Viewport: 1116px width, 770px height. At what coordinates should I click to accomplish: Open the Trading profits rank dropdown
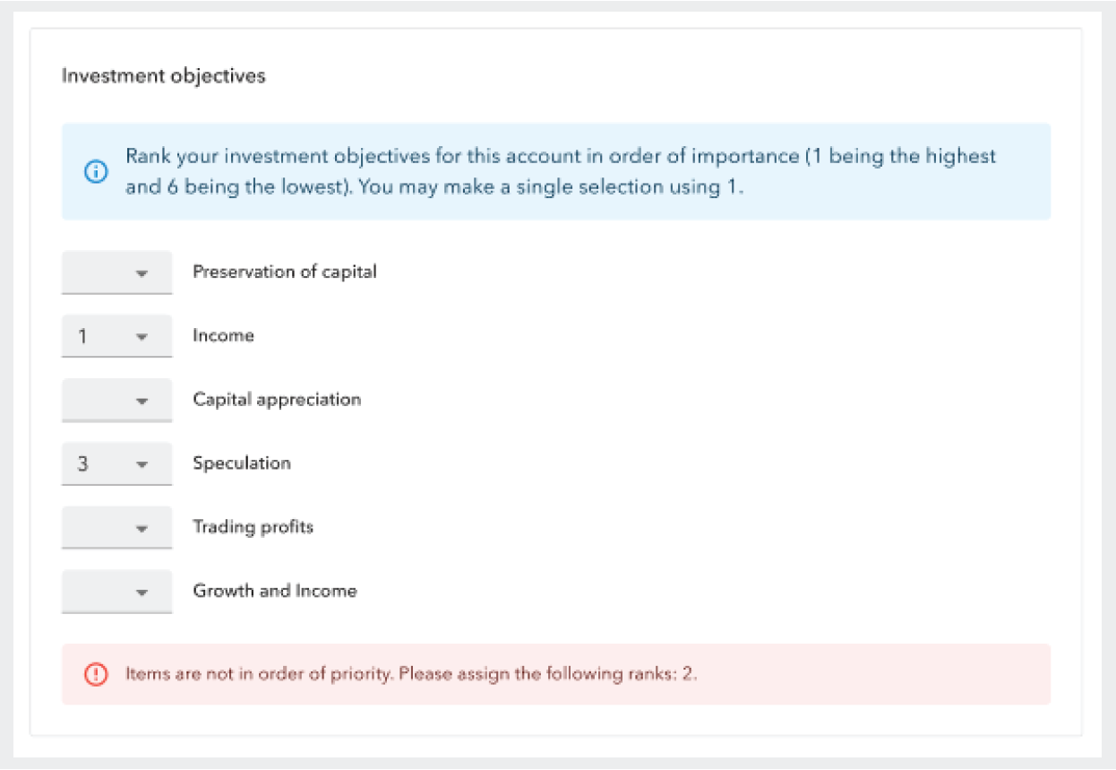click(x=116, y=528)
